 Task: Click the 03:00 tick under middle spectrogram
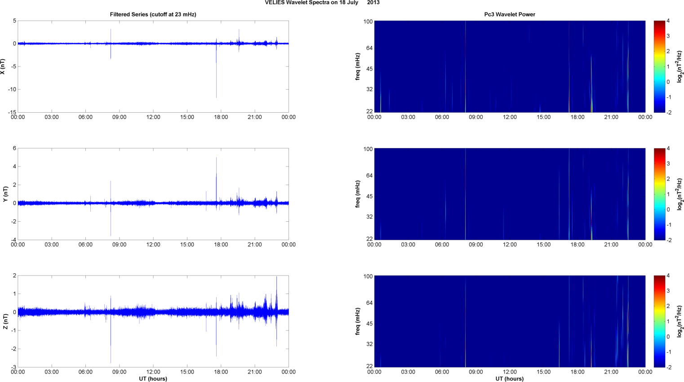click(x=408, y=245)
